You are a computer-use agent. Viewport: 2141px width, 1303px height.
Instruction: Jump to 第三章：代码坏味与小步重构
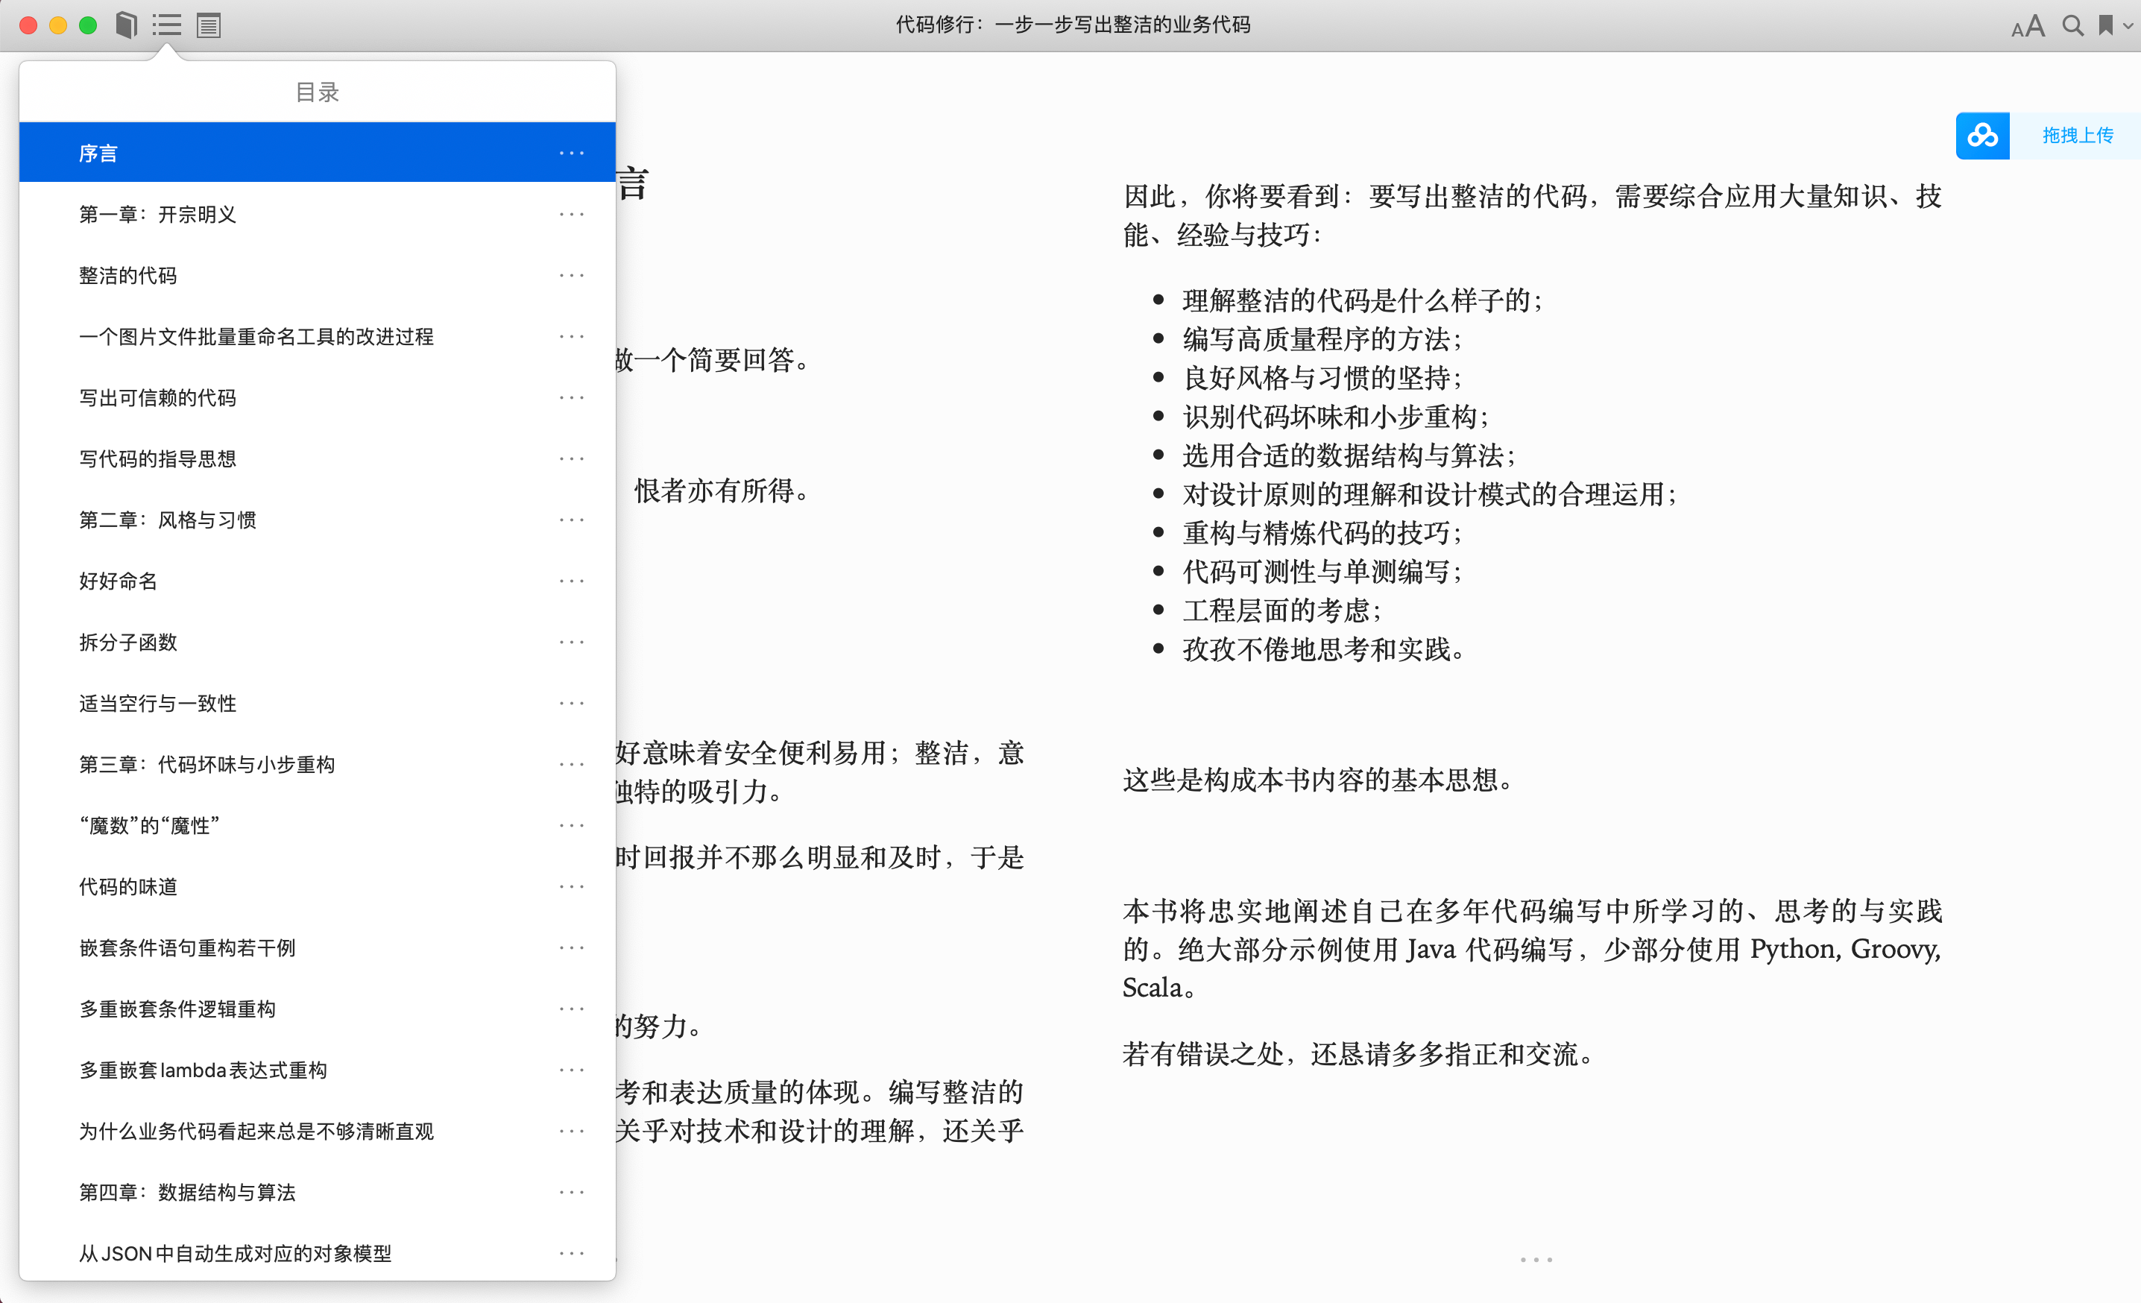(x=317, y=763)
